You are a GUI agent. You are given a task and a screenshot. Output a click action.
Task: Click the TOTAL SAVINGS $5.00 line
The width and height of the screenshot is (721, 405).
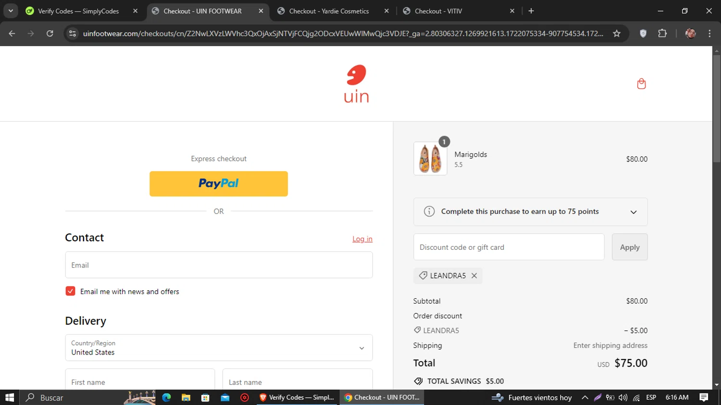click(x=459, y=381)
